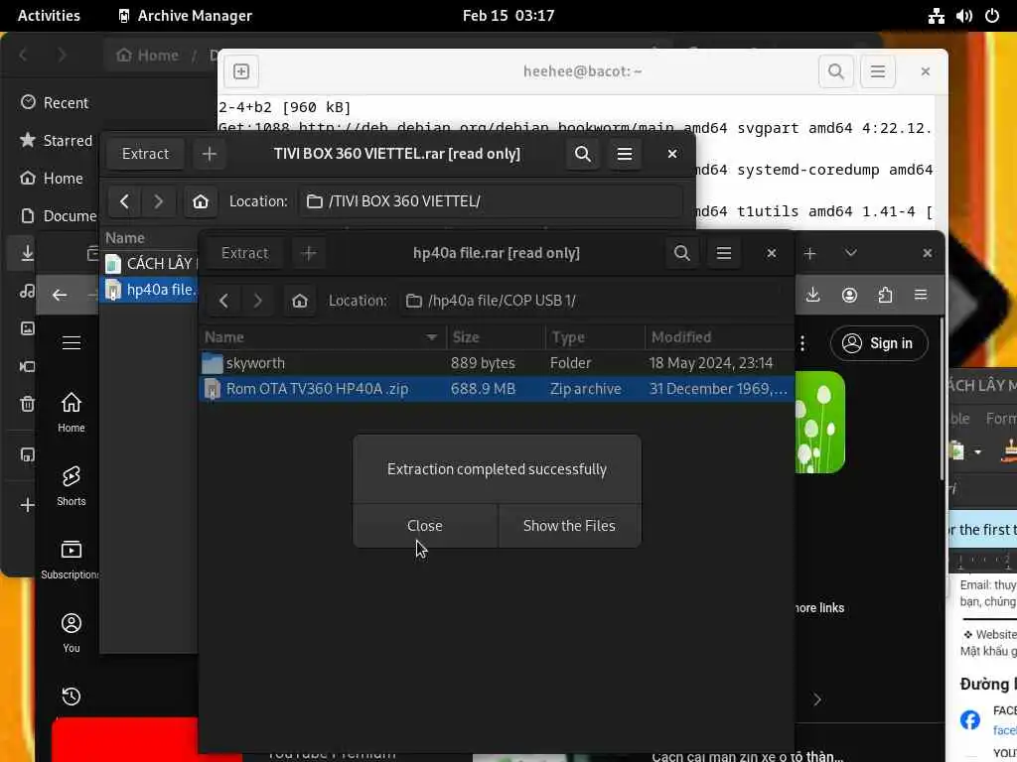The width and height of the screenshot is (1017, 762).
Task: Click channel avatar with green flowers
Action: pos(819,422)
